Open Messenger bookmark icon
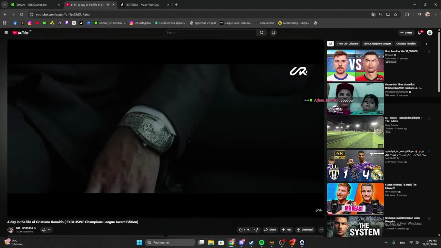Image resolution: width=441 pixels, height=248 pixels. pyautogui.click(x=89, y=23)
